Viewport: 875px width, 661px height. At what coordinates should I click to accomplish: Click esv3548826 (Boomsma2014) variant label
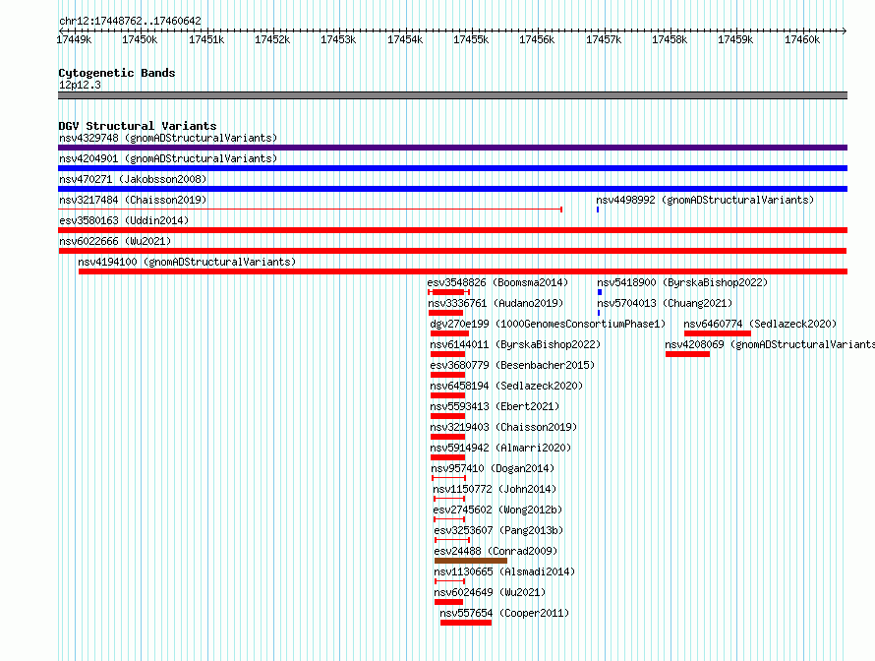pos(497,282)
